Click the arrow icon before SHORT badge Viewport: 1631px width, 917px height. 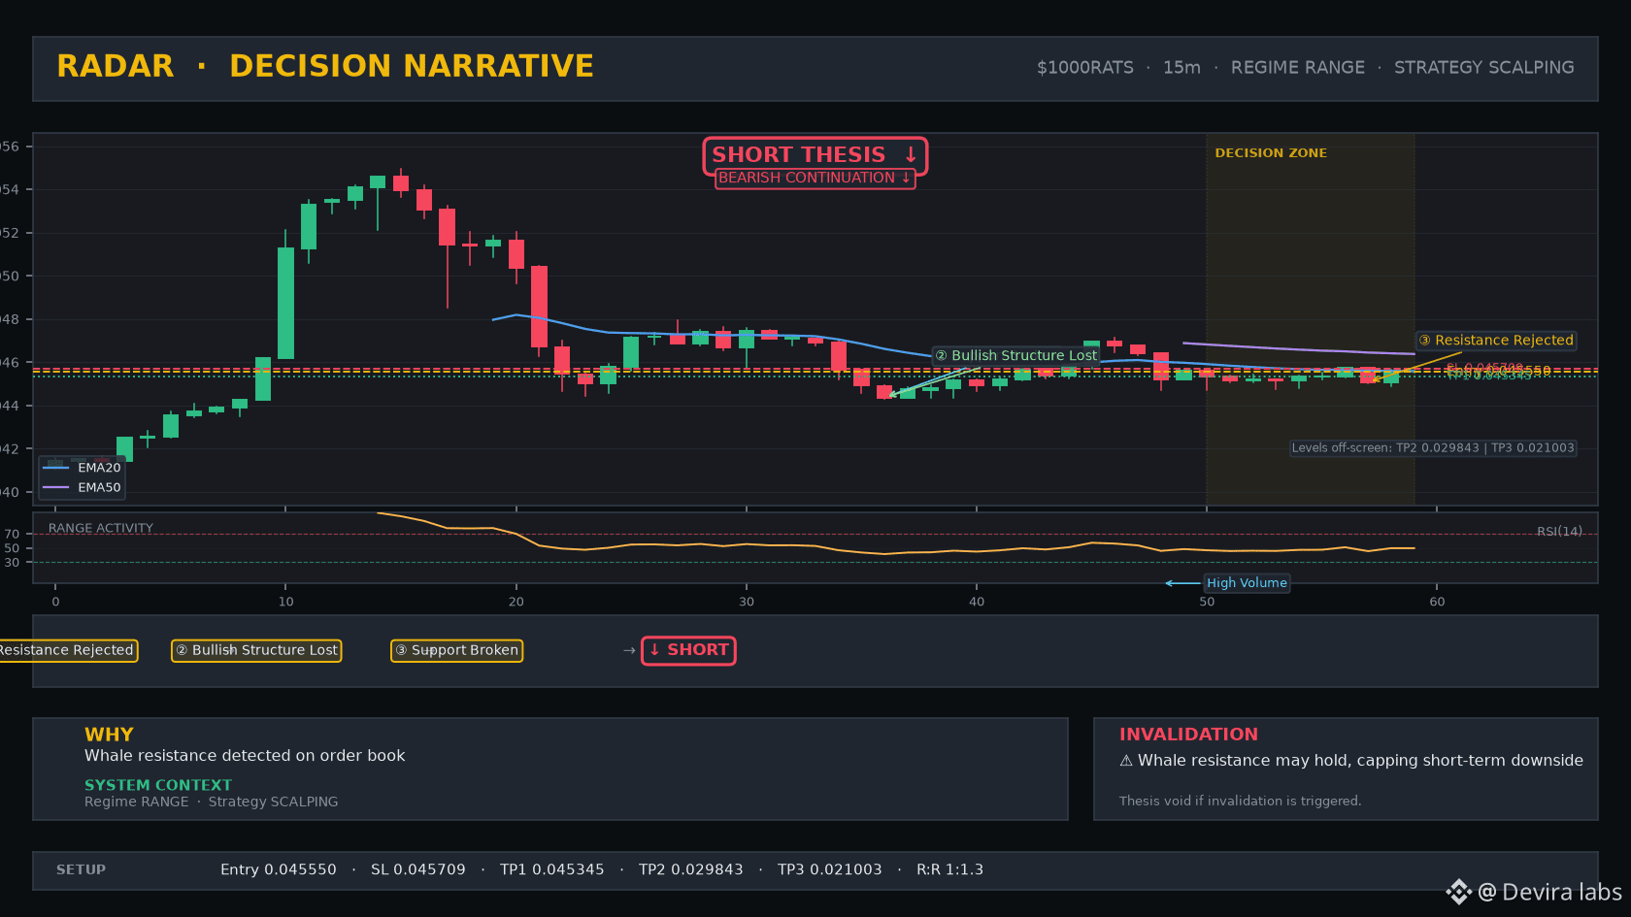629,651
